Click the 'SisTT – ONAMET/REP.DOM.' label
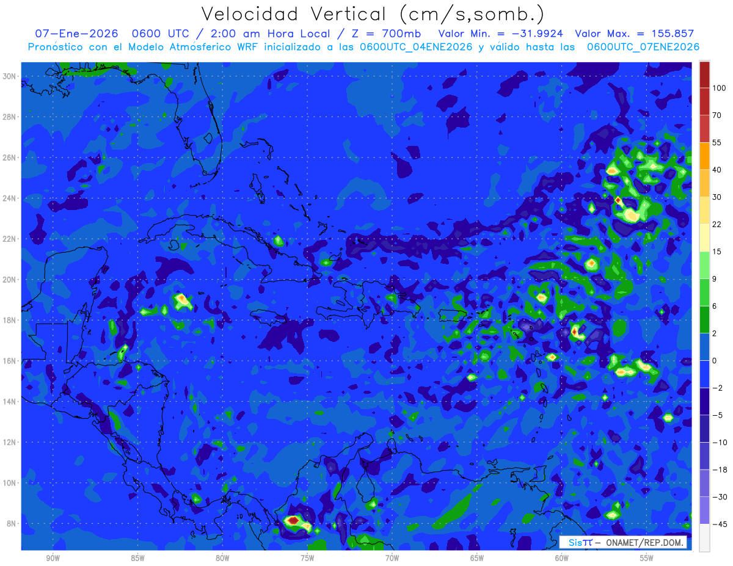This screenshot has height=566, width=733. [x=622, y=542]
